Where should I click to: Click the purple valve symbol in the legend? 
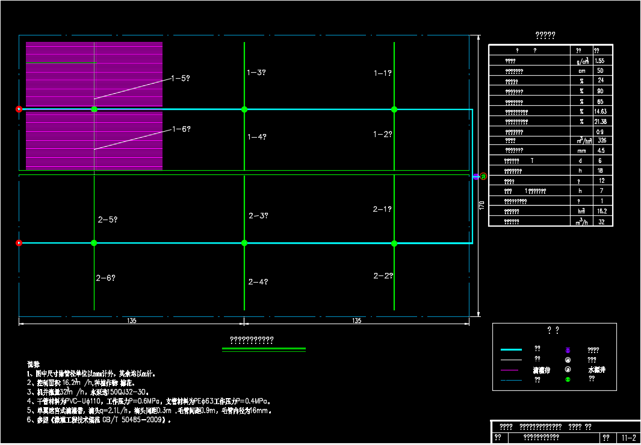tap(568, 349)
